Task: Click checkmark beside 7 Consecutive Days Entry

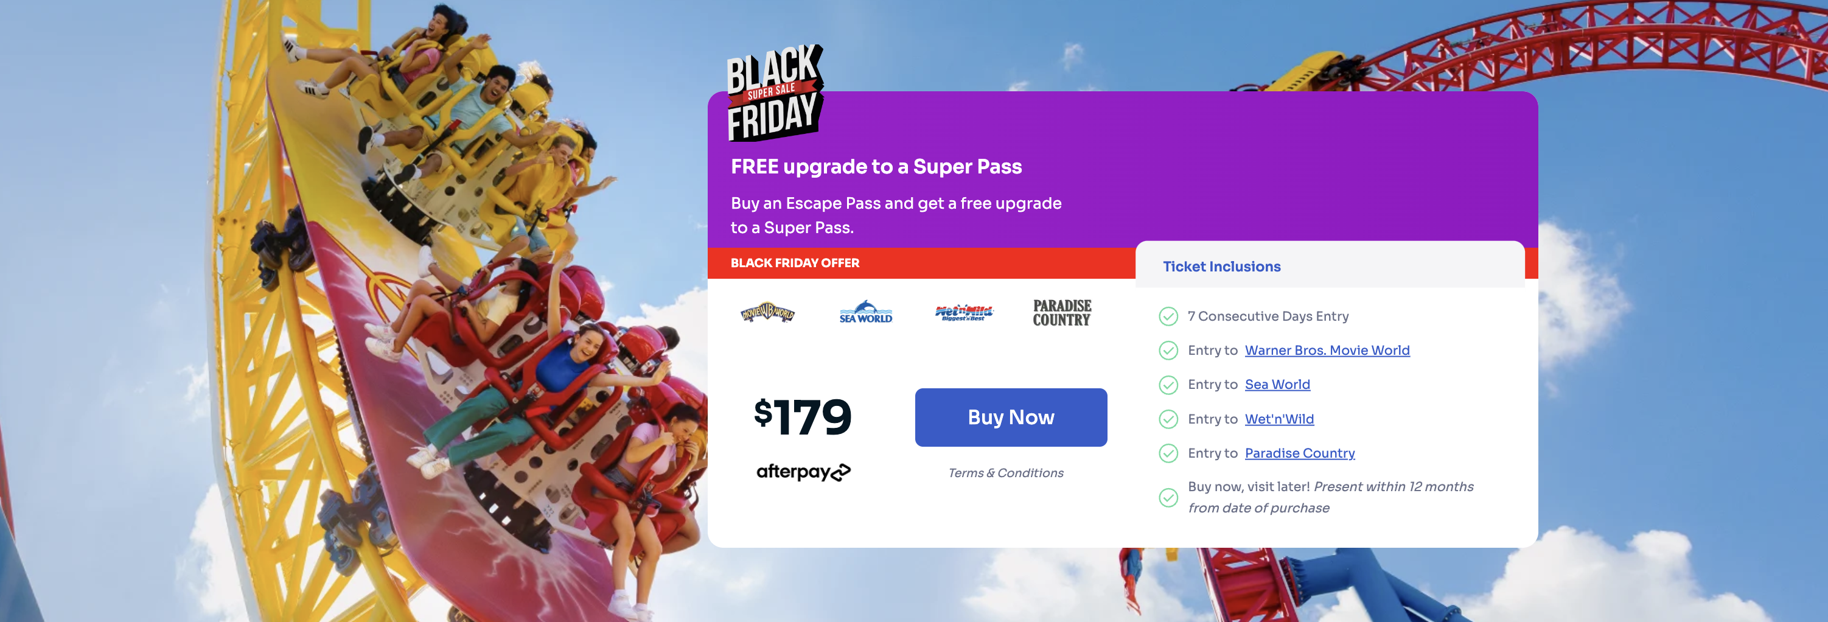Action: coord(1168,316)
